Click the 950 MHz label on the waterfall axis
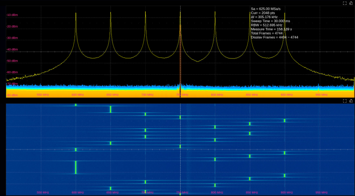 coord(321,192)
